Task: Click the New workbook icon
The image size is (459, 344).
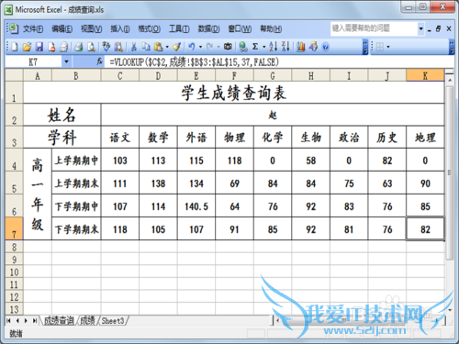Action: [x=15, y=47]
